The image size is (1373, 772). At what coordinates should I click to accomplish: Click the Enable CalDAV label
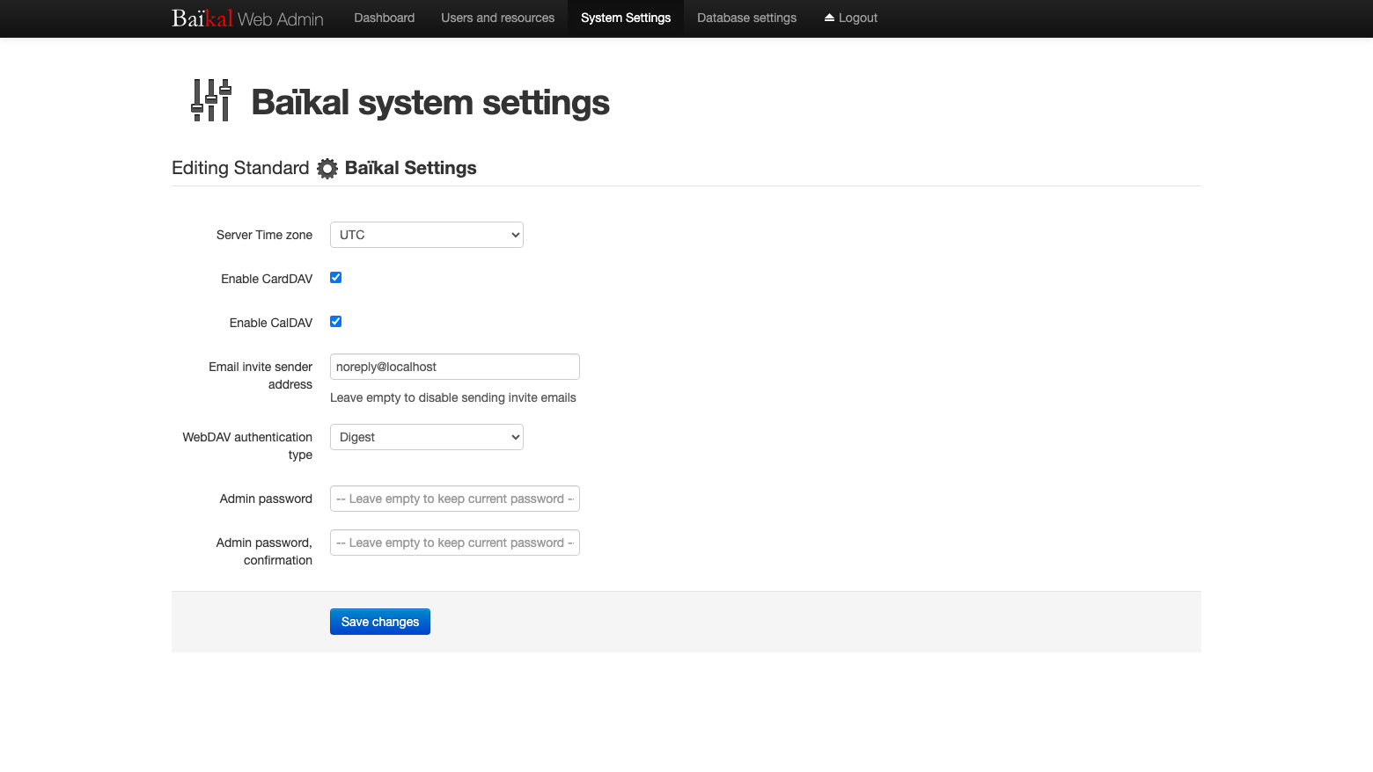point(271,323)
